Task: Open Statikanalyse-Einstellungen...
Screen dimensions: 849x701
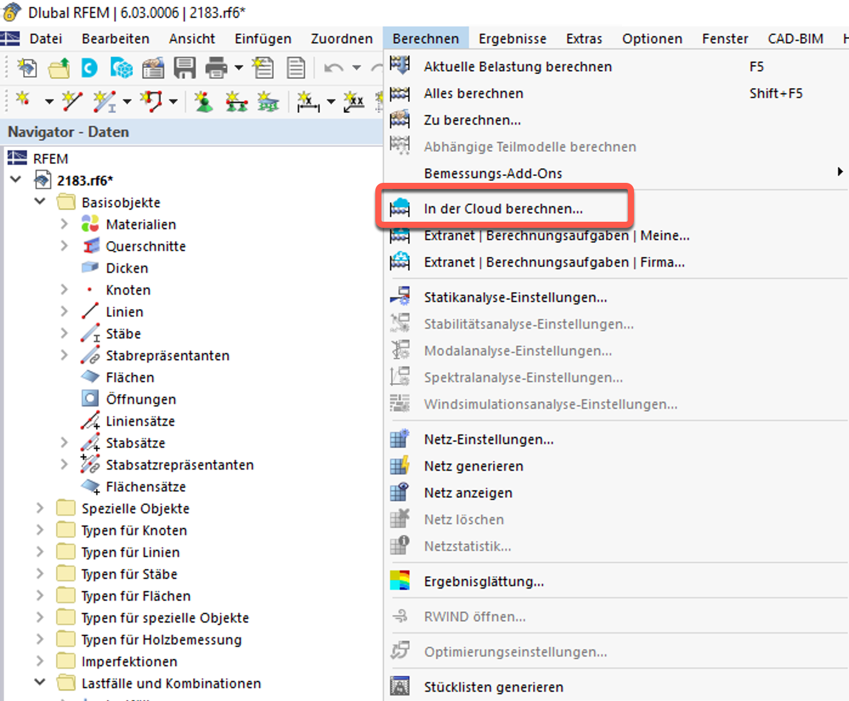Action: (x=616, y=297)
